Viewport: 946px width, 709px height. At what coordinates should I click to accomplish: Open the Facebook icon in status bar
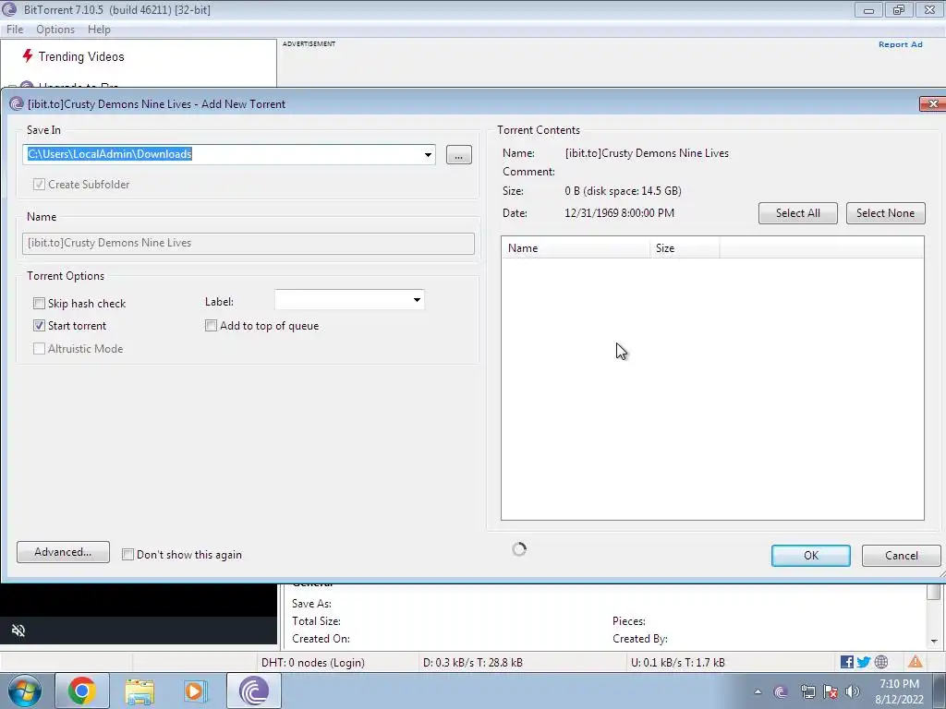coord(847,662)
